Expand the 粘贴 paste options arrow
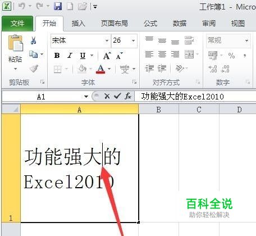Image resolution: width=256 pixels, height=236 pixels. click(x=15, y=69)
